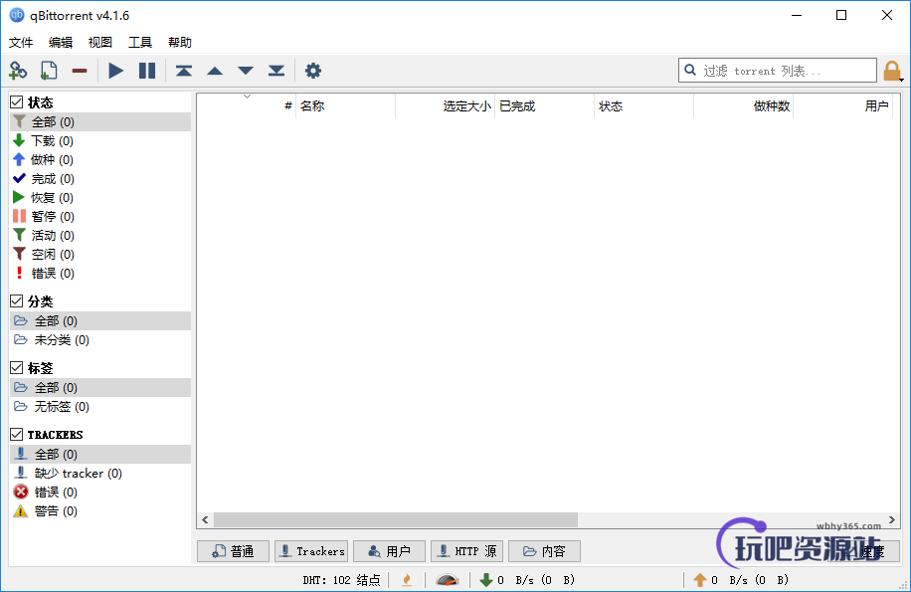911x592 pixels.
Task: Move torrent down in queue
Action: click(x=246, y=71)
